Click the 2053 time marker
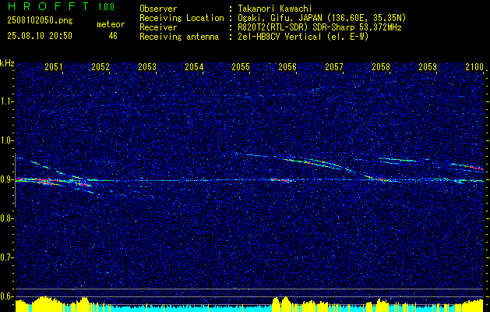 tap(147, 67)
